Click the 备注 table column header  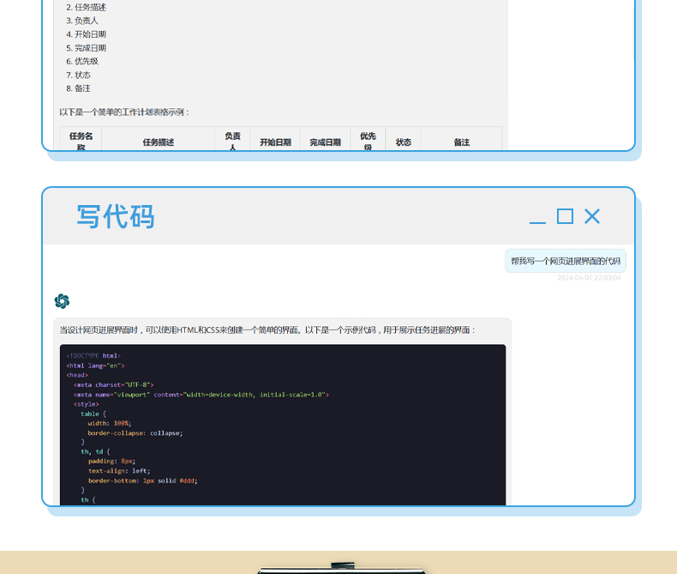pyautogui.click(x=461, y=142)
